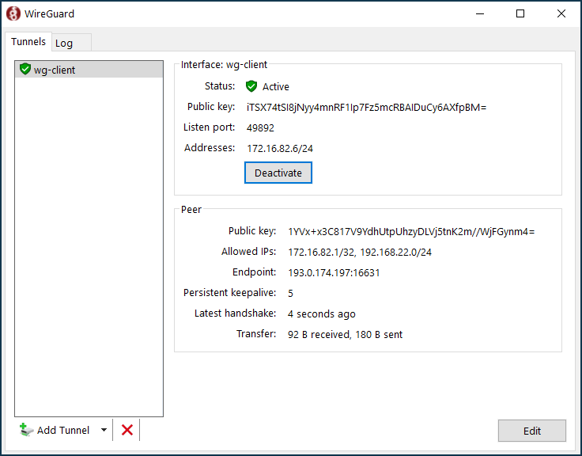Click the Add Tunnel icon
The width and height of the screenshot is (582, 456).
[x=26, y=430]
